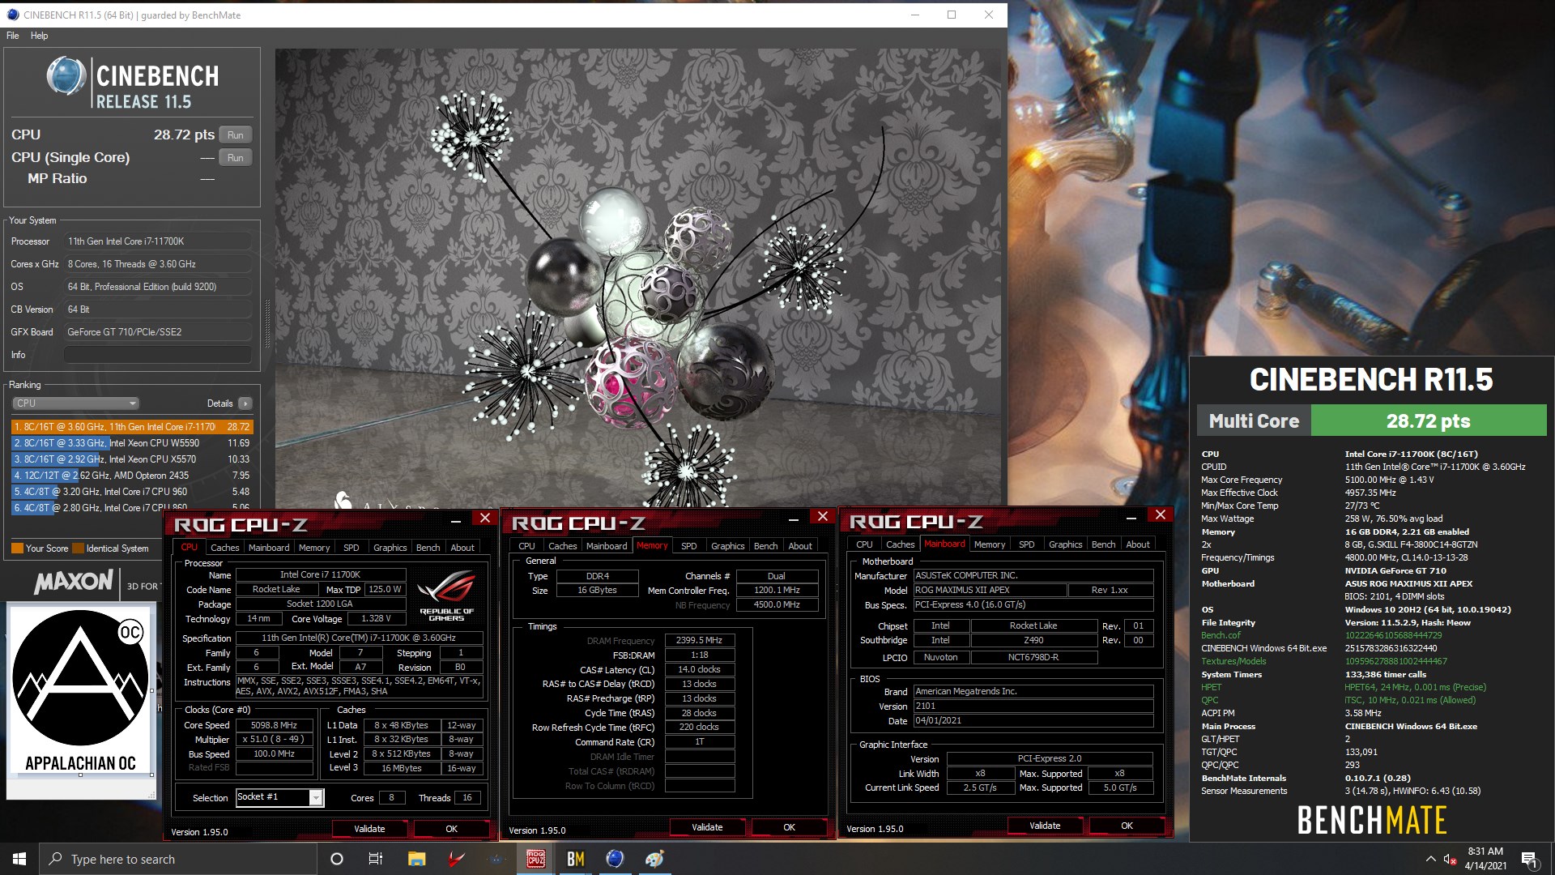The image size is (1555, 875).
Task: Click HPET timer entry in BenchMate
Action: 1211,687
